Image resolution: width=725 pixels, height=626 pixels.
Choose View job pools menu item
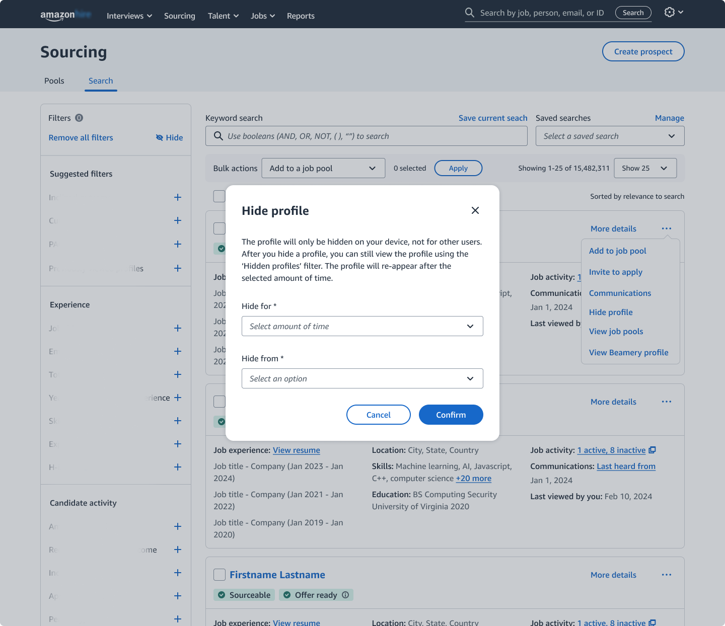pos(616,331)
